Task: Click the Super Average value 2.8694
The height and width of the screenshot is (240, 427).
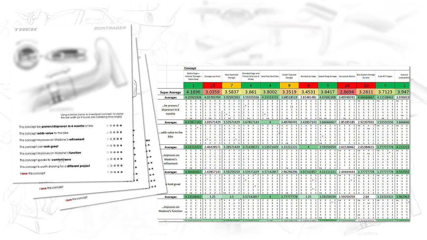Action: 347,92
